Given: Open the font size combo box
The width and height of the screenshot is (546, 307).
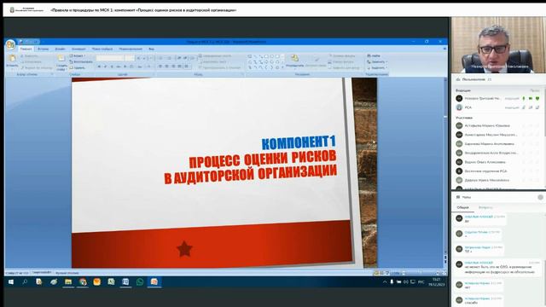Looking at the screenshot, I should [x=130, y=58].
